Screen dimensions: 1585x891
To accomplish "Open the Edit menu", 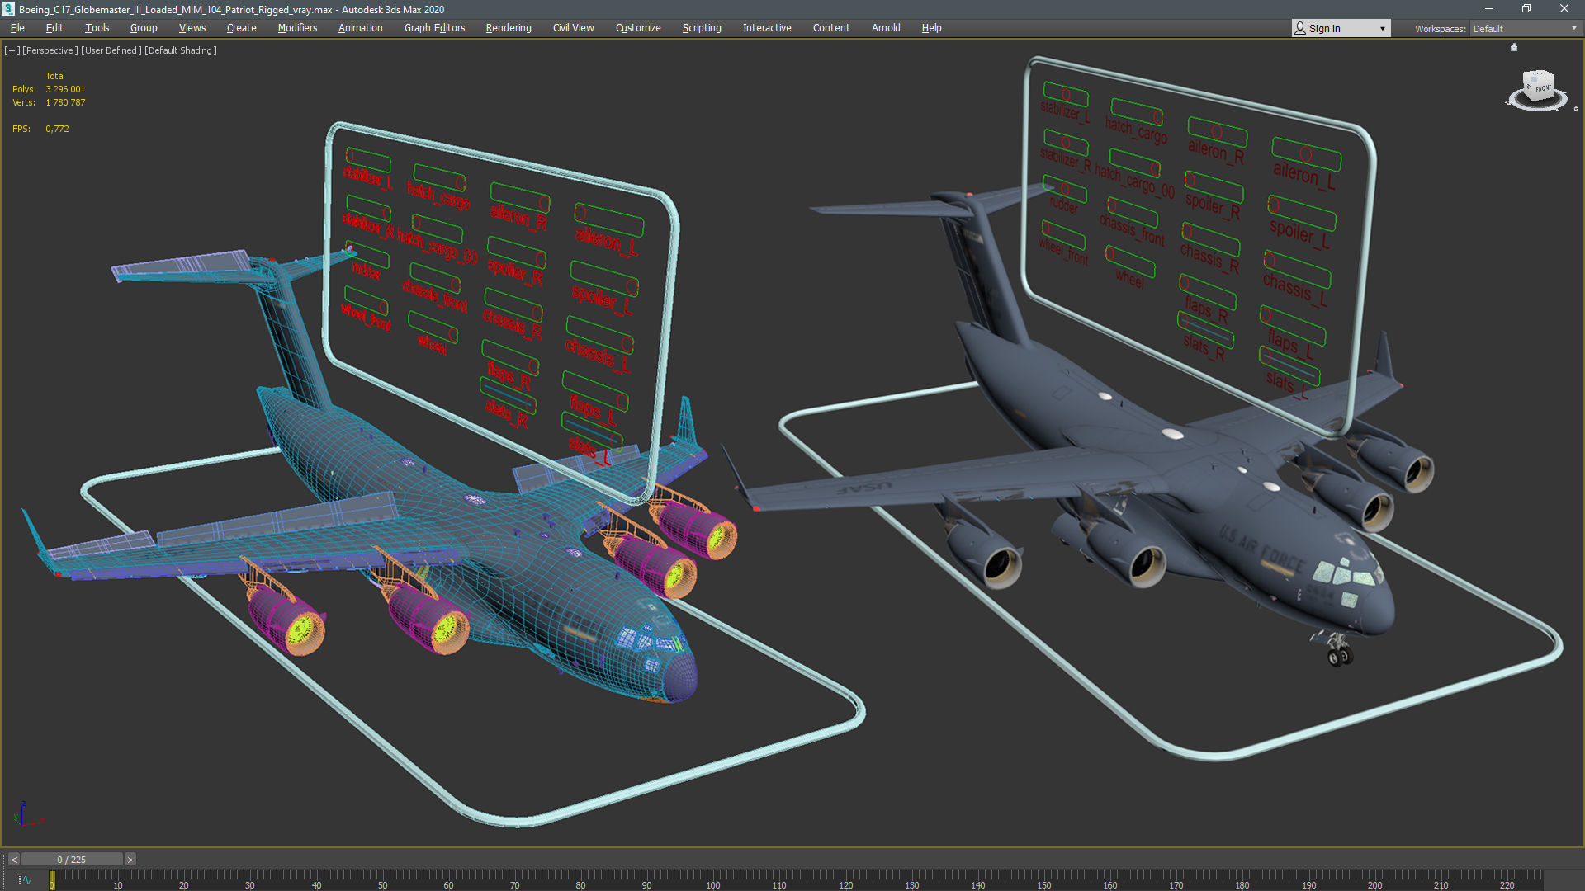I will tap(54, 28).
